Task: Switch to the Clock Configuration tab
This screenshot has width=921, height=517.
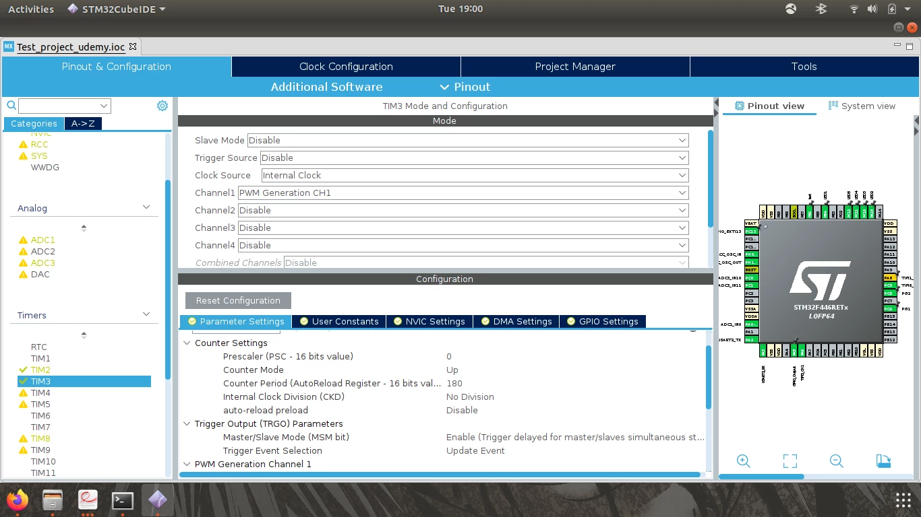Action: 346,67
